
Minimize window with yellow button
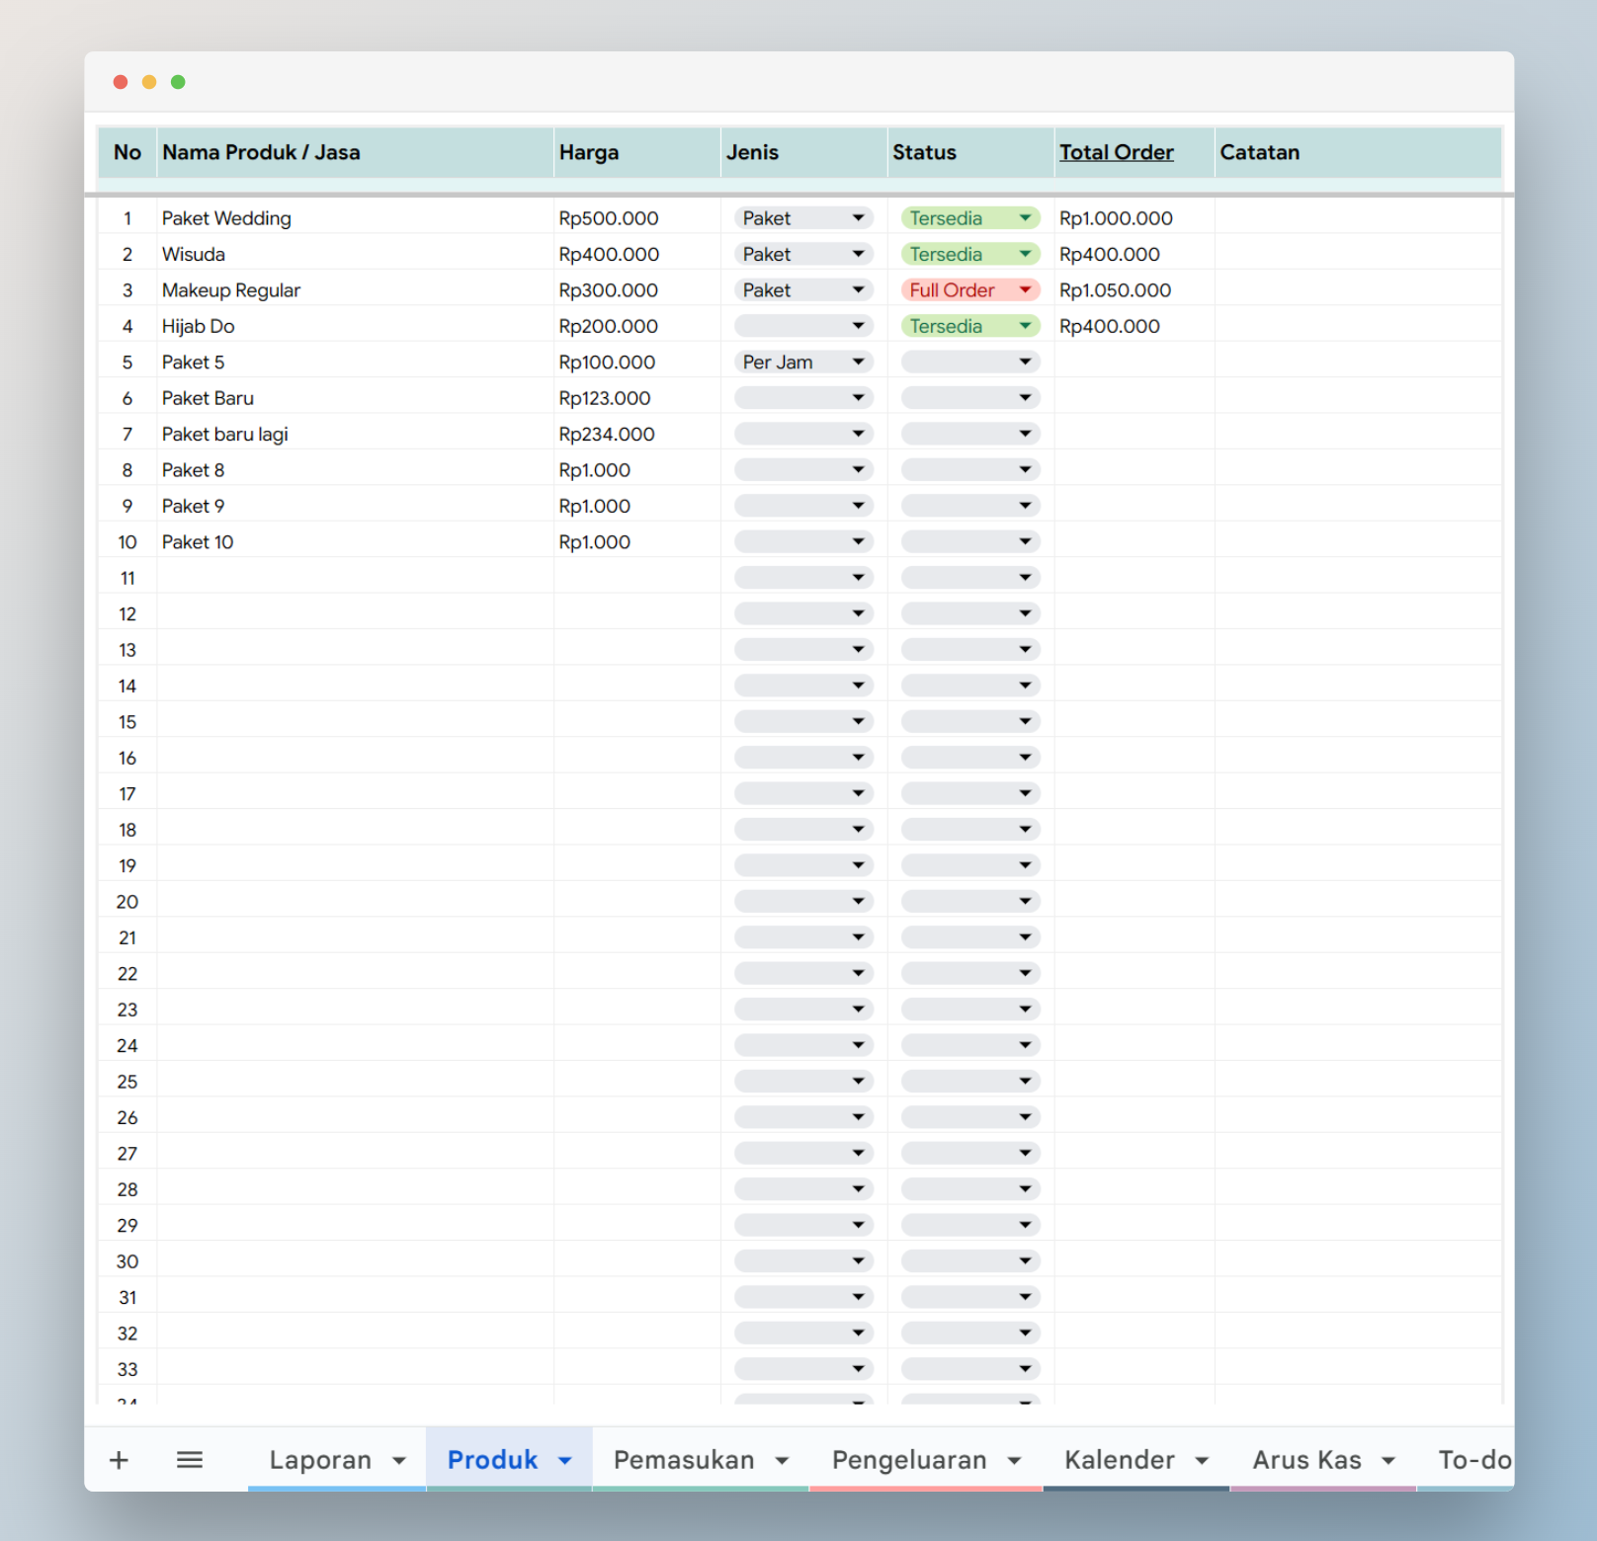pos(149,82)
